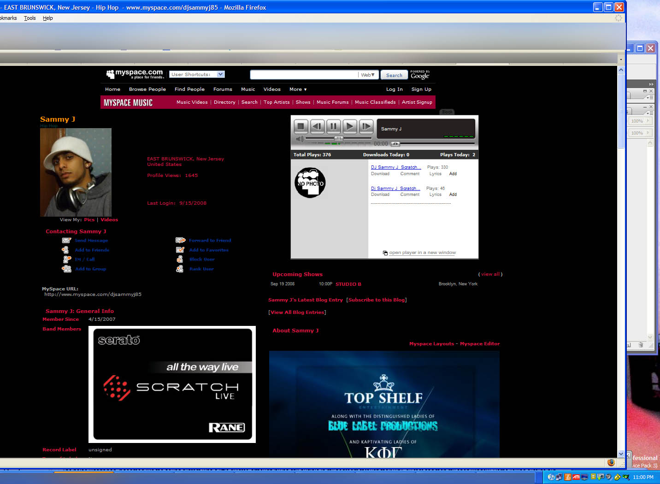660x484 pixels.
Task: Click the play button in music player
Action: [349, 126]
